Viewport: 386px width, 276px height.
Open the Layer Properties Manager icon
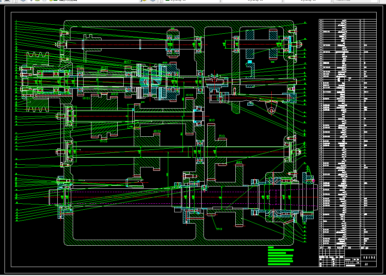(23, 0)
